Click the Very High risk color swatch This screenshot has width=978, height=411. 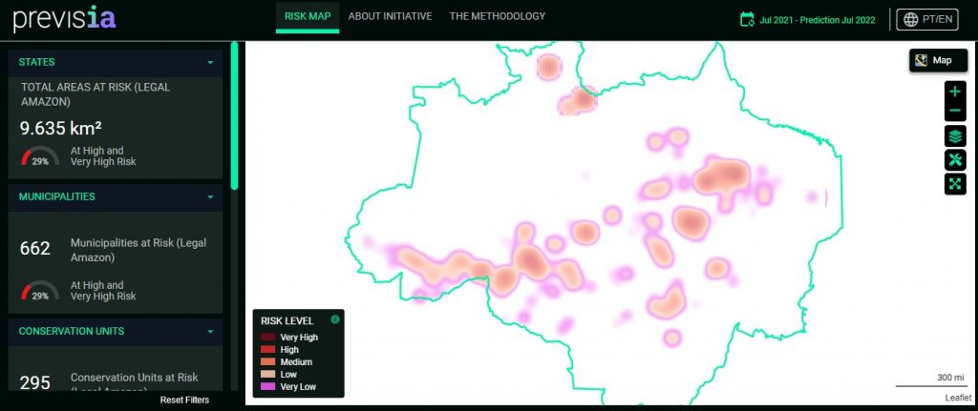coord(267,338)
